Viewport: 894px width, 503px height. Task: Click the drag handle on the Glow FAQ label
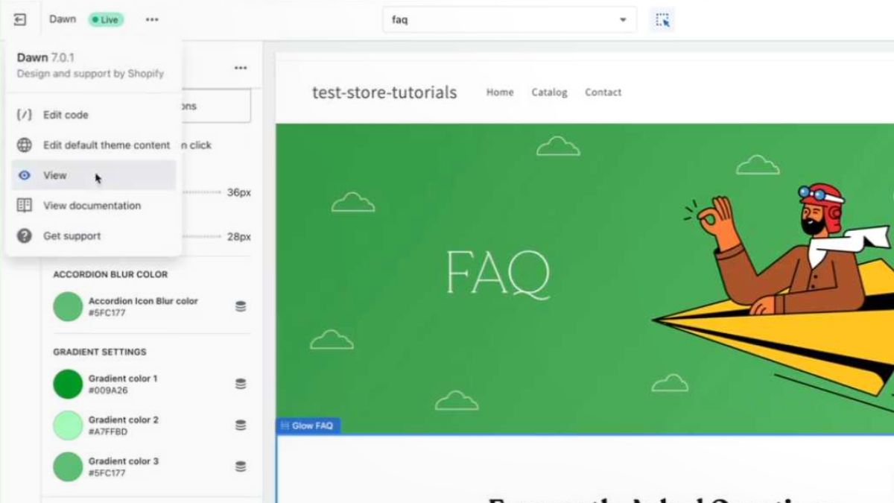284,426
